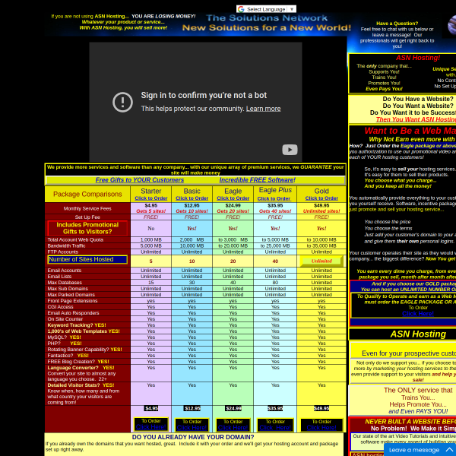Click Gold Unlimited sites! price cell

click(x=321, y=208)
